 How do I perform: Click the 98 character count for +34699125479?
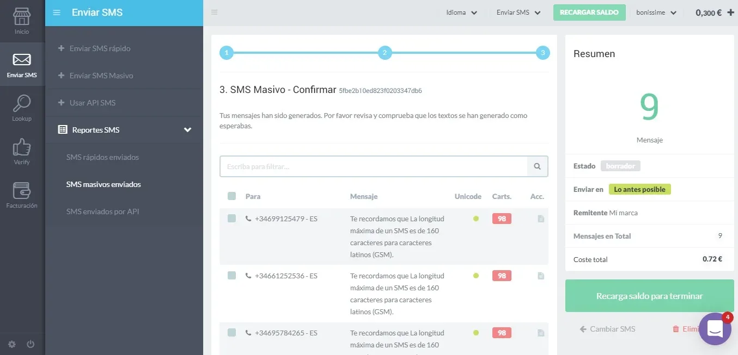(x=502, y=219)
